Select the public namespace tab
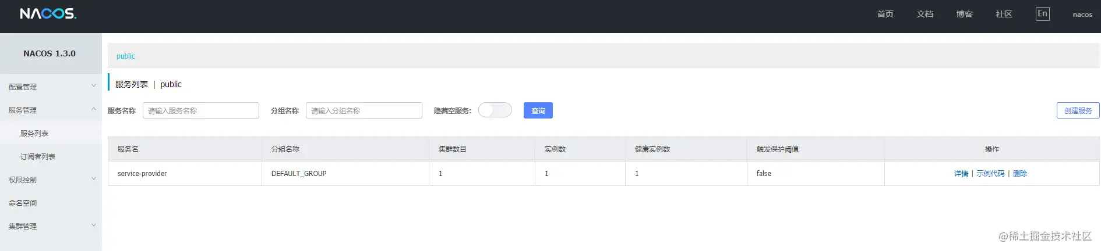Image resolution: width=1101 pixels, height=251 pixels. point(125,56)
